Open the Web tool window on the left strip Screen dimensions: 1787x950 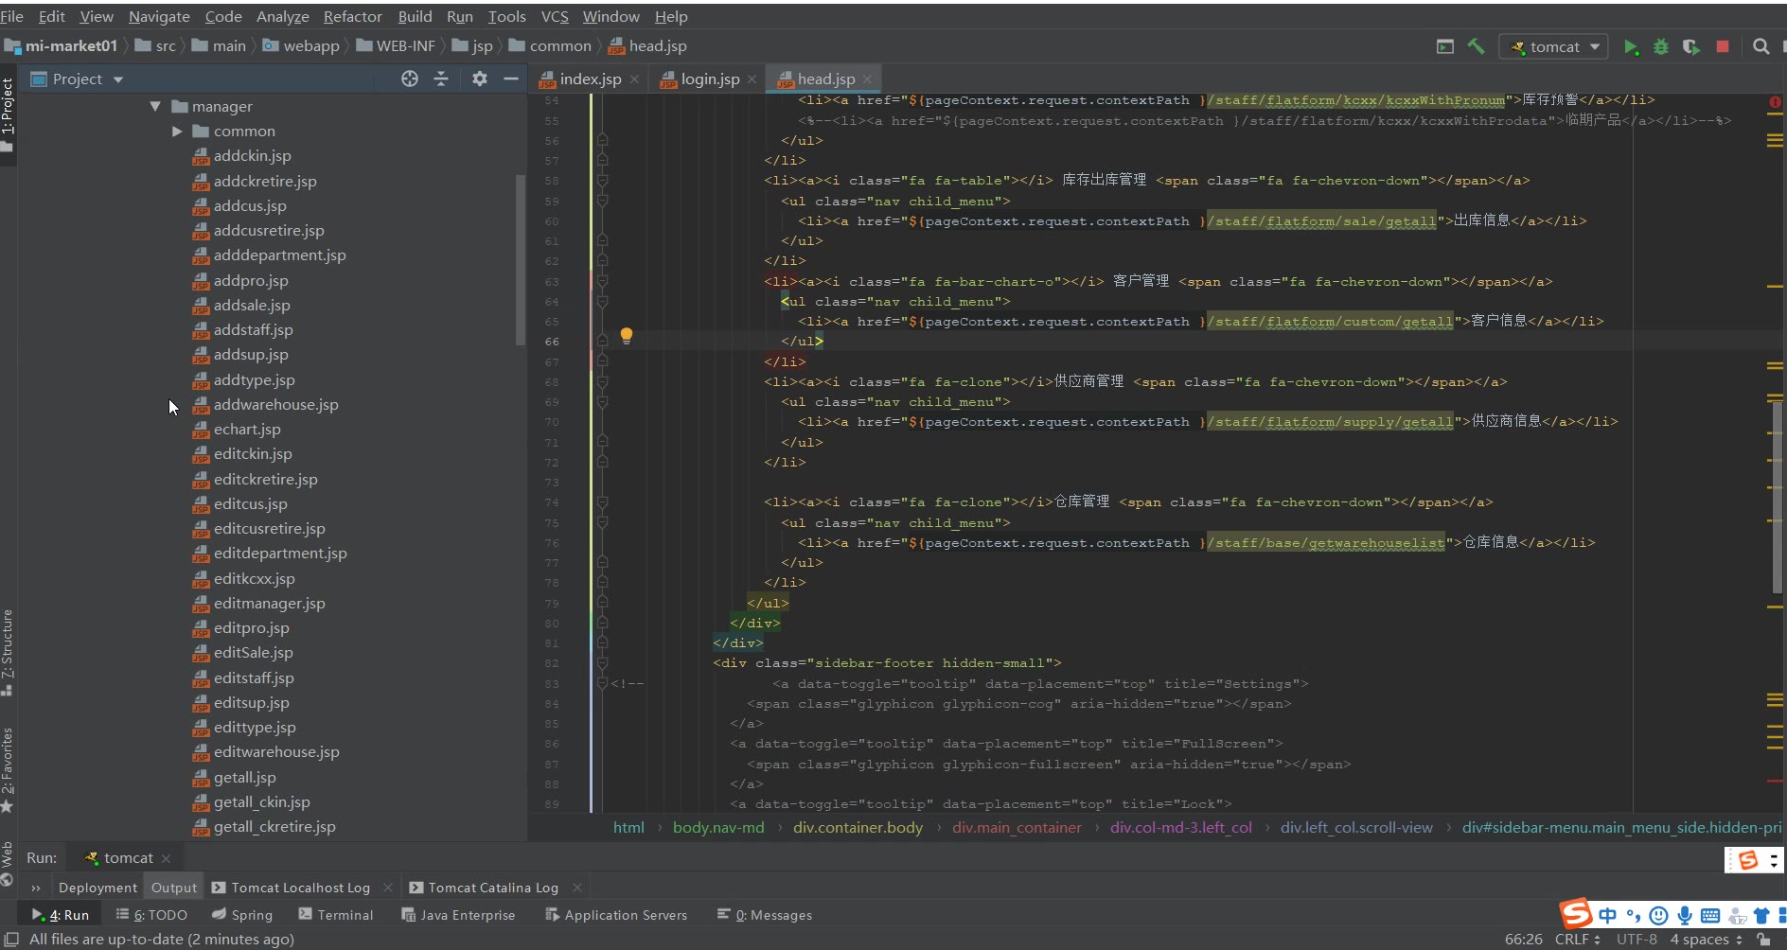[x=8, y=864]
